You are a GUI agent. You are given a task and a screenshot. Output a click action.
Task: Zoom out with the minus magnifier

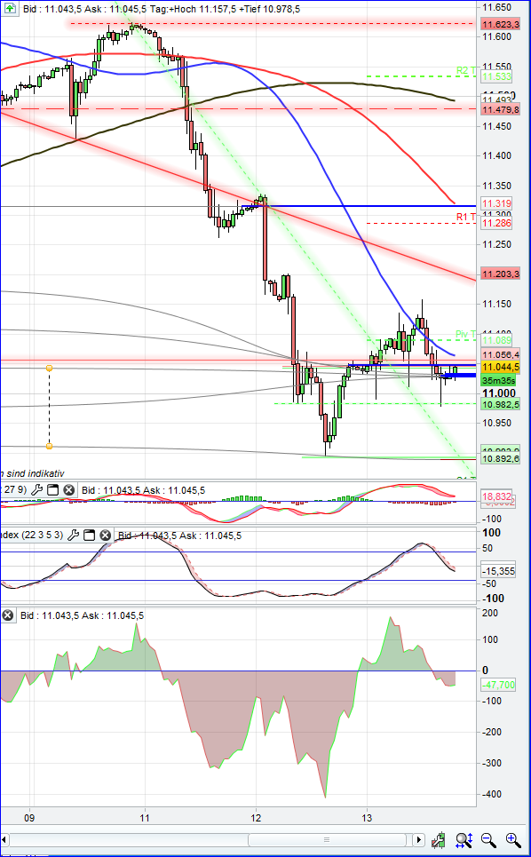tap(489, 839)
